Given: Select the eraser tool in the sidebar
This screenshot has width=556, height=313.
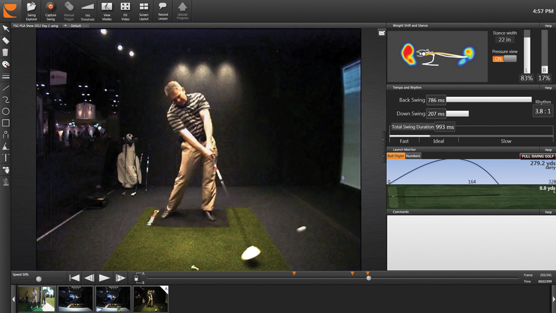Looking at the screenshot, I should point(6,41).
